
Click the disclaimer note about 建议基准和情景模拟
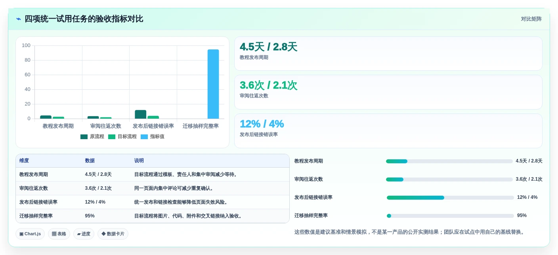point(410,232)
